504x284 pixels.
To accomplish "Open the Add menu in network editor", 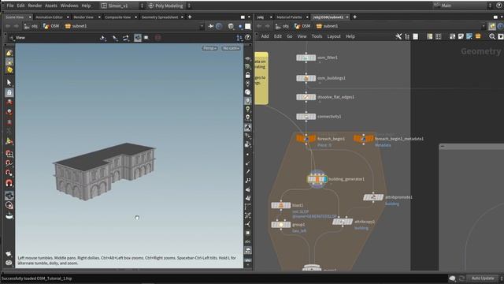I will click(x=265, y=36).
